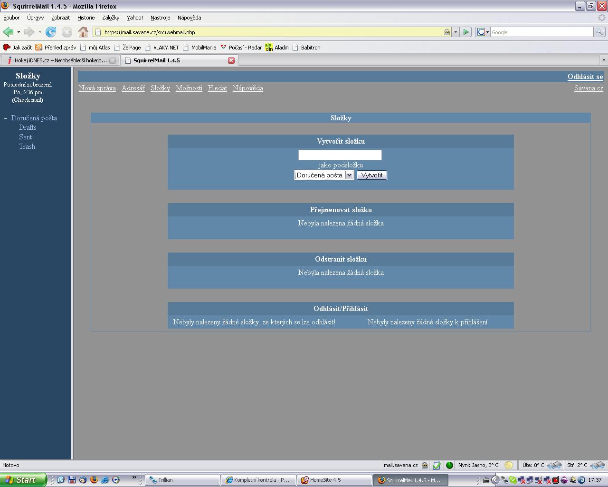
Task: Open the MobilMania bookmark
Action: (199, 47)
